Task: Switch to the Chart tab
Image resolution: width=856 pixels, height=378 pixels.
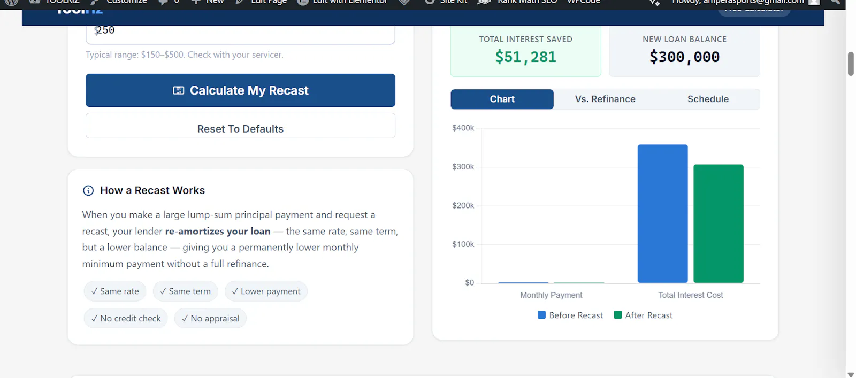Action: coord(502,99)
